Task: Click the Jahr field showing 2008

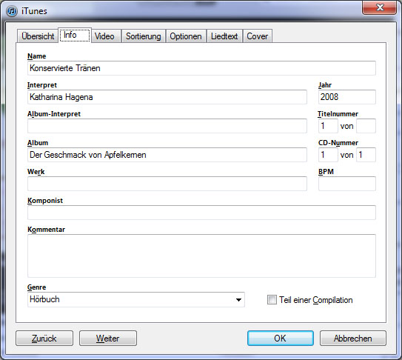Action: [347, 97]
